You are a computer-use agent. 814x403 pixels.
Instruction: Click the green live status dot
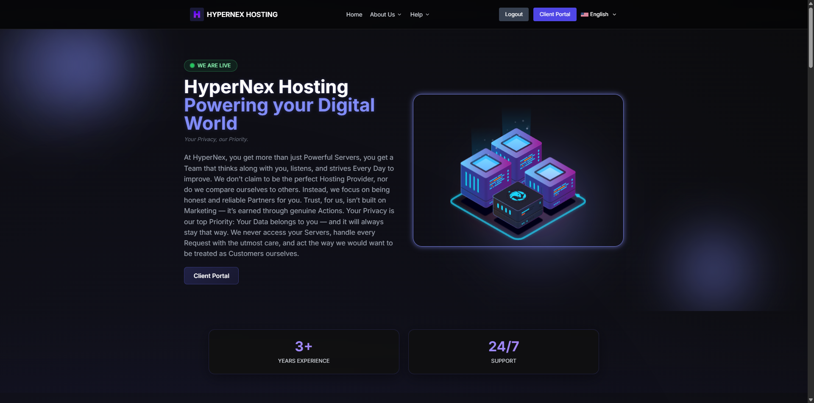point(193,65)
